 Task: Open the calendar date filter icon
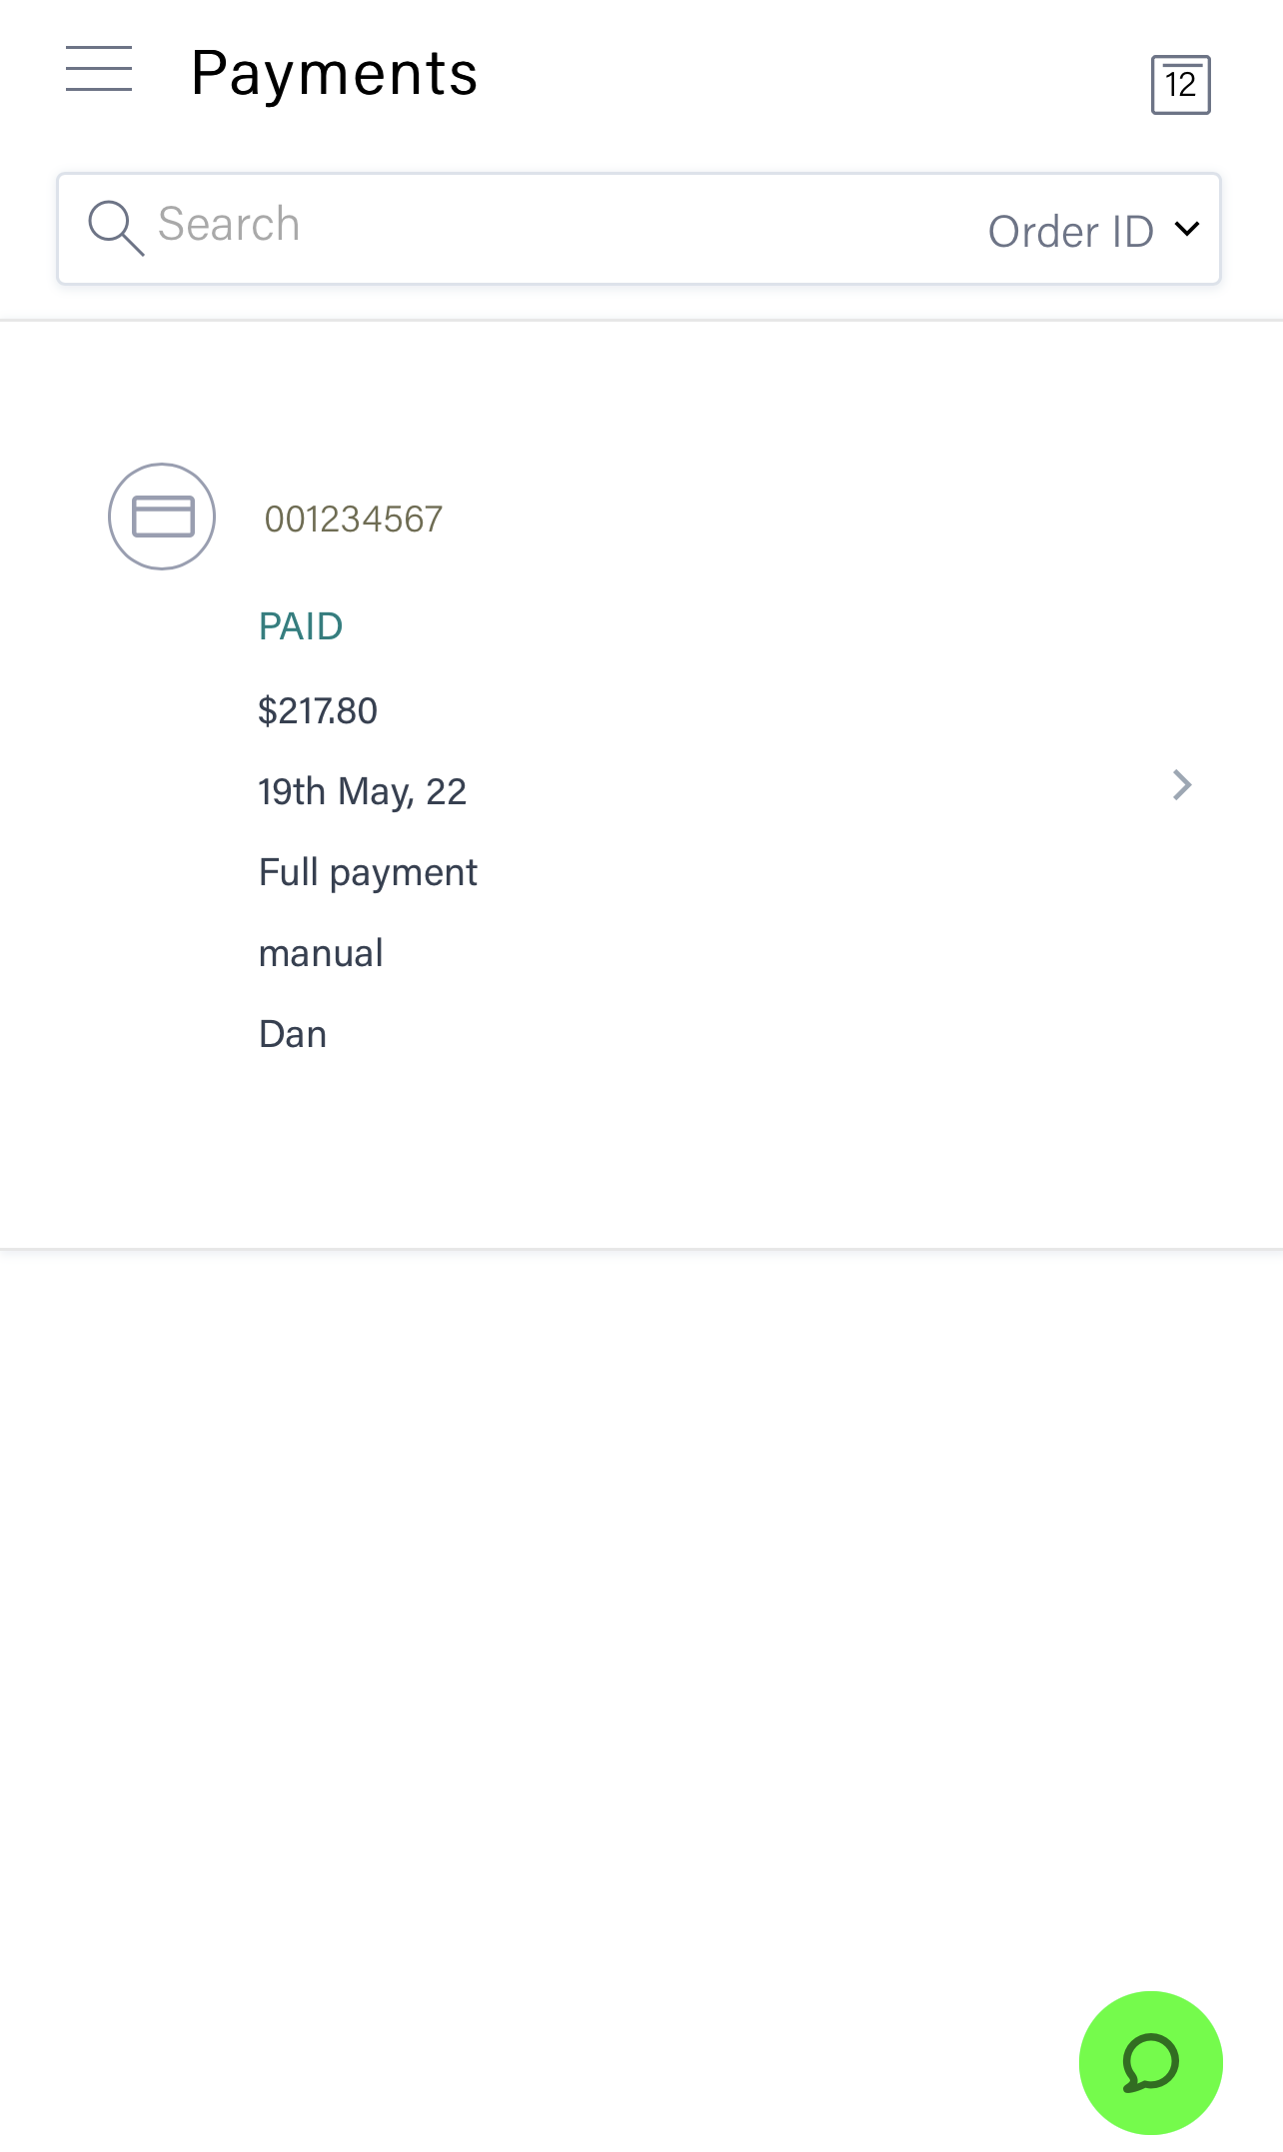pos(1180,85)
